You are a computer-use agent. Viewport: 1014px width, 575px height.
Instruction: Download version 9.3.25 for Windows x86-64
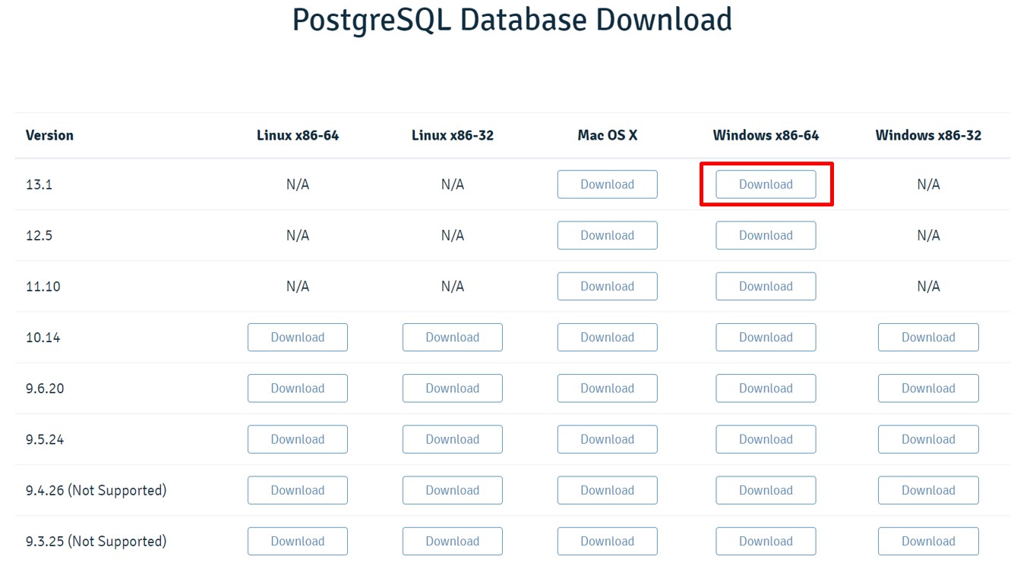pyautogui.click(x=766, y=541)
